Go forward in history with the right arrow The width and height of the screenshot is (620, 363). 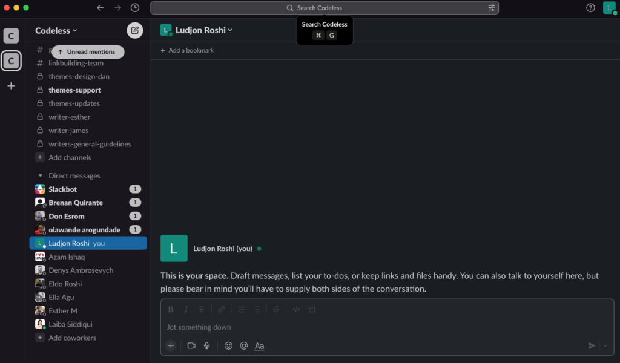(x=117, y=8)
